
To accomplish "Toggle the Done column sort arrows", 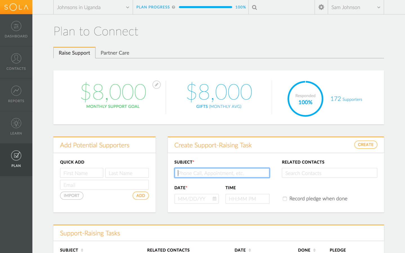I will tap(314, 250).
